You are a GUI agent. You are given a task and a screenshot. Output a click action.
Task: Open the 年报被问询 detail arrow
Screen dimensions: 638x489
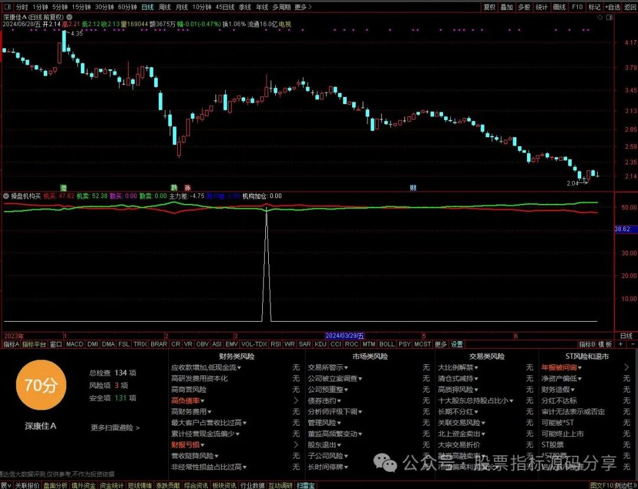627,367
